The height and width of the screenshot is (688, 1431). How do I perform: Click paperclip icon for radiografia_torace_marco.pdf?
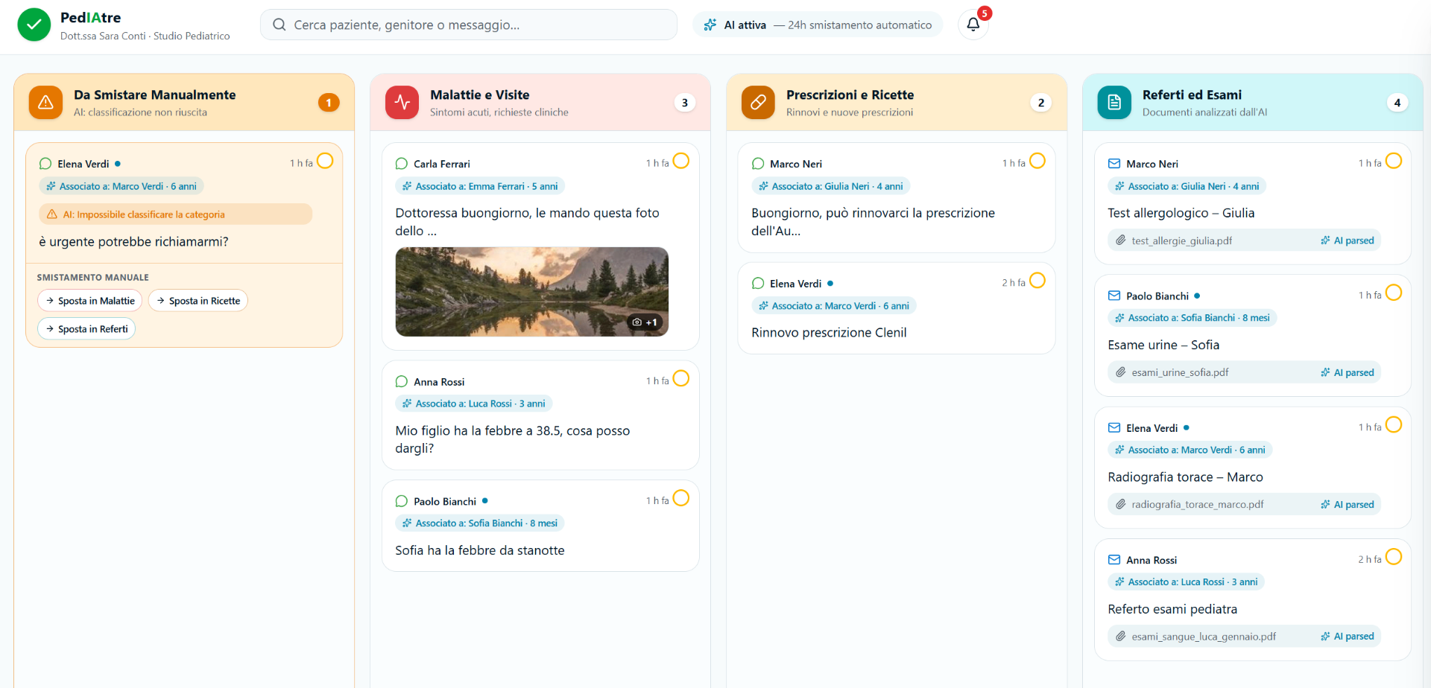tap(1120, 504)
